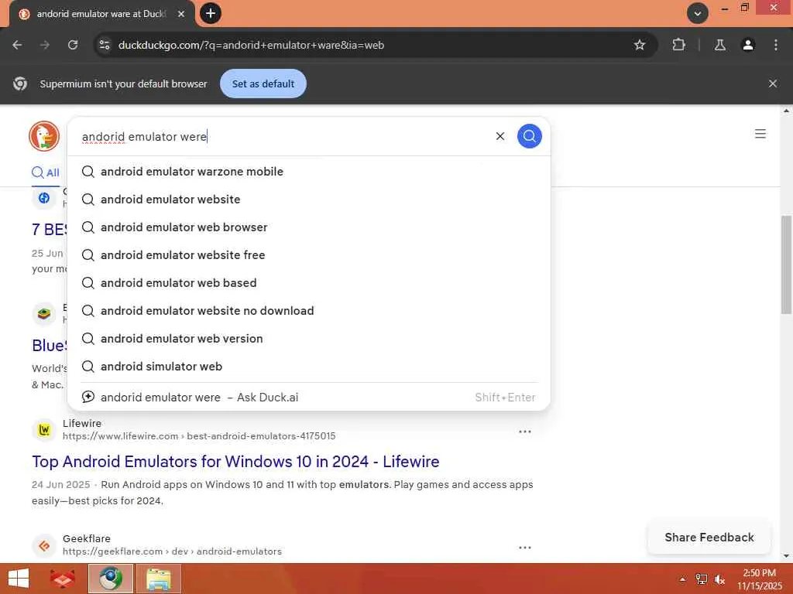793x594 pixels.
Task: Click the Share Feedback button
Action: pos(709,538)
